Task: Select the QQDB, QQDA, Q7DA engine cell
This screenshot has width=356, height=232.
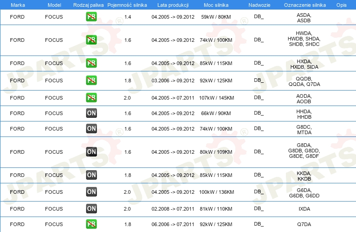Action: [304, 81]
